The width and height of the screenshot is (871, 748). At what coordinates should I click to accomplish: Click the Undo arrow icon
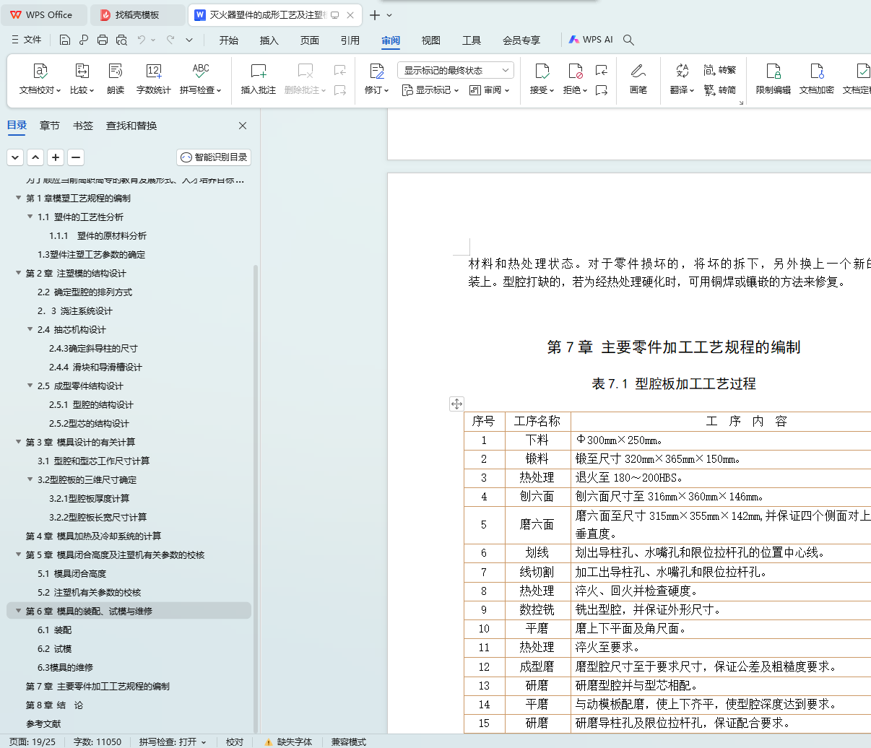tap(142, 40)
